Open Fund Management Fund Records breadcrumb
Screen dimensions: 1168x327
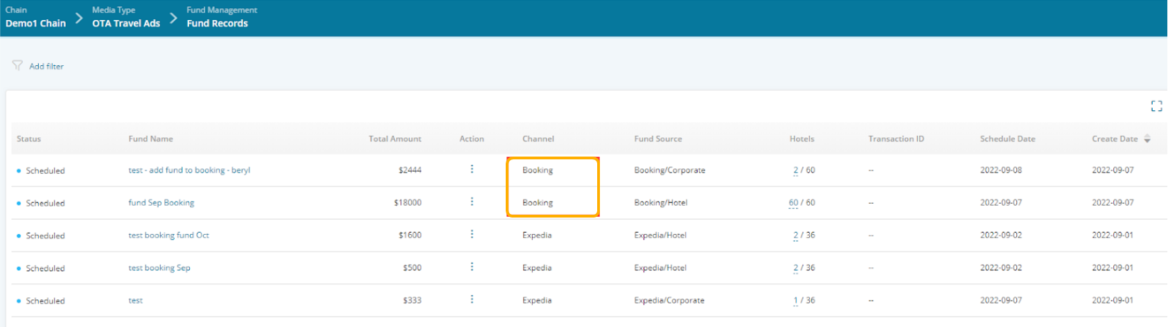222,17
